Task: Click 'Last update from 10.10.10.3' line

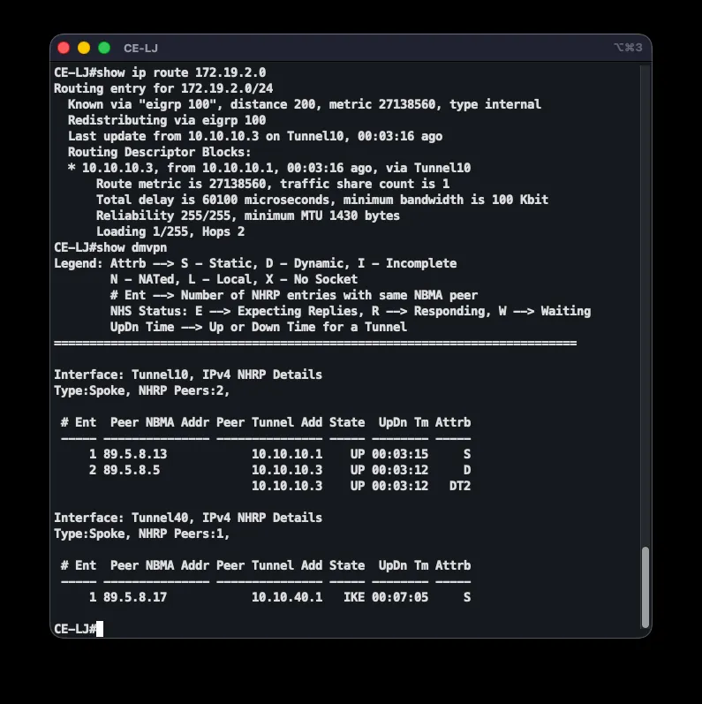Action: [255, 137]
